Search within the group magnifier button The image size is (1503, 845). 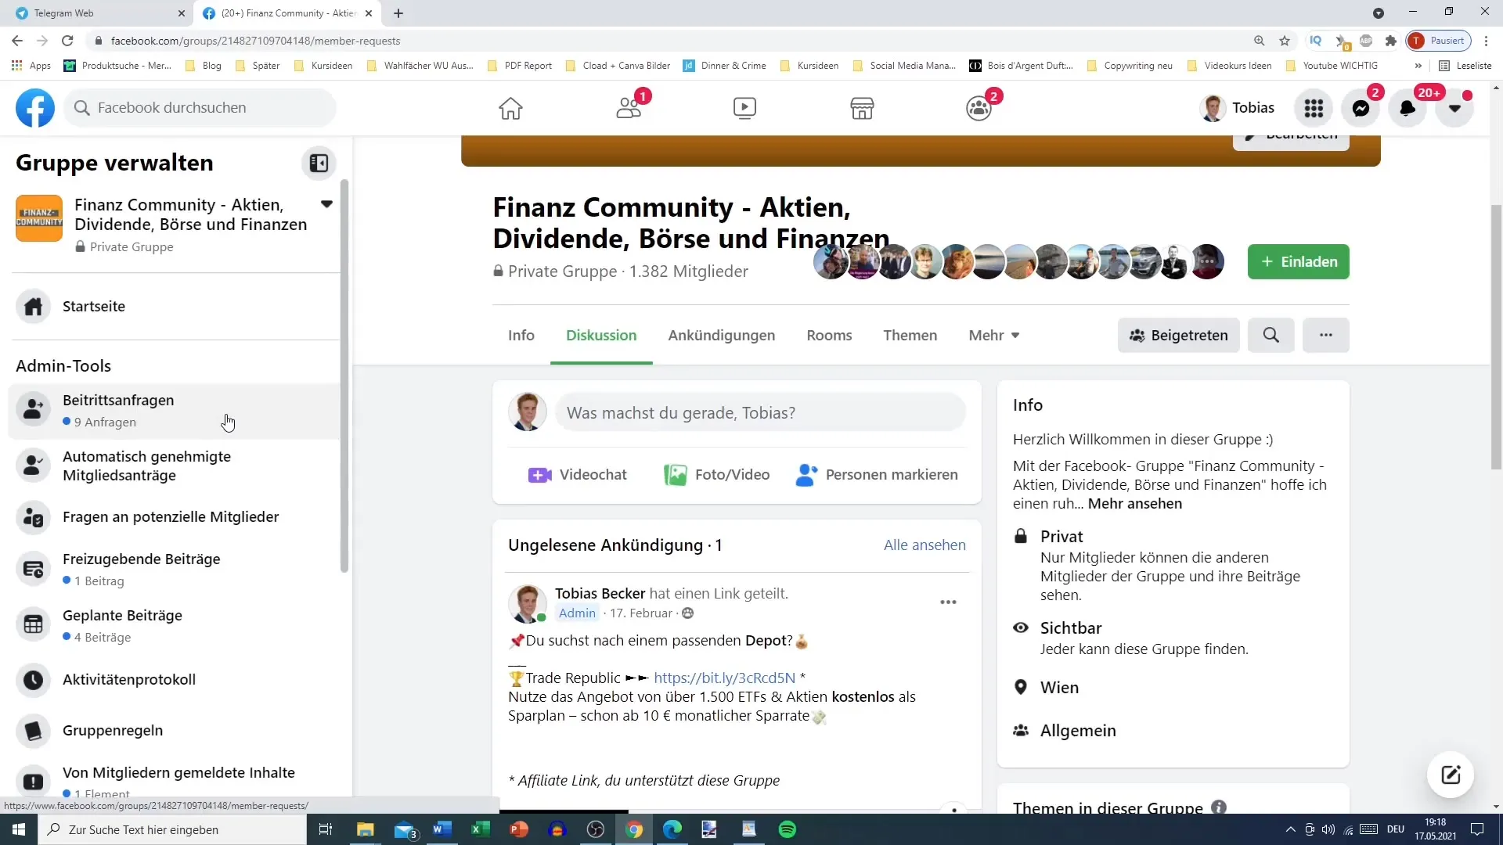tap(1271, 335)
